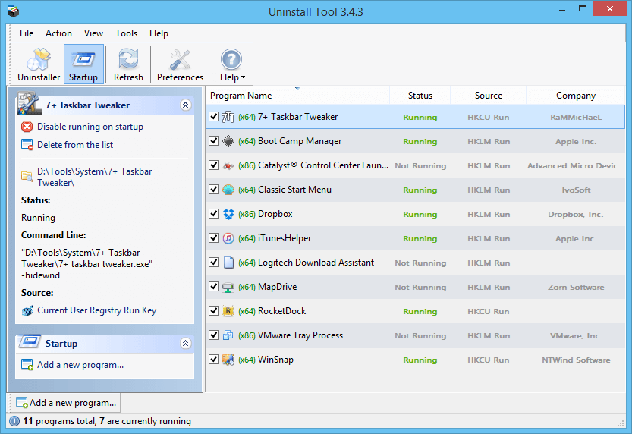
Task: Click the bottom Add a new program button
Action: point(66,403)
